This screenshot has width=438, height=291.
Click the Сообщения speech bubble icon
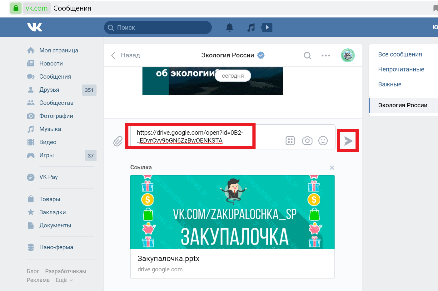31,77
